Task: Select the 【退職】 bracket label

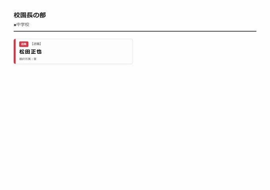Action: 36,44
